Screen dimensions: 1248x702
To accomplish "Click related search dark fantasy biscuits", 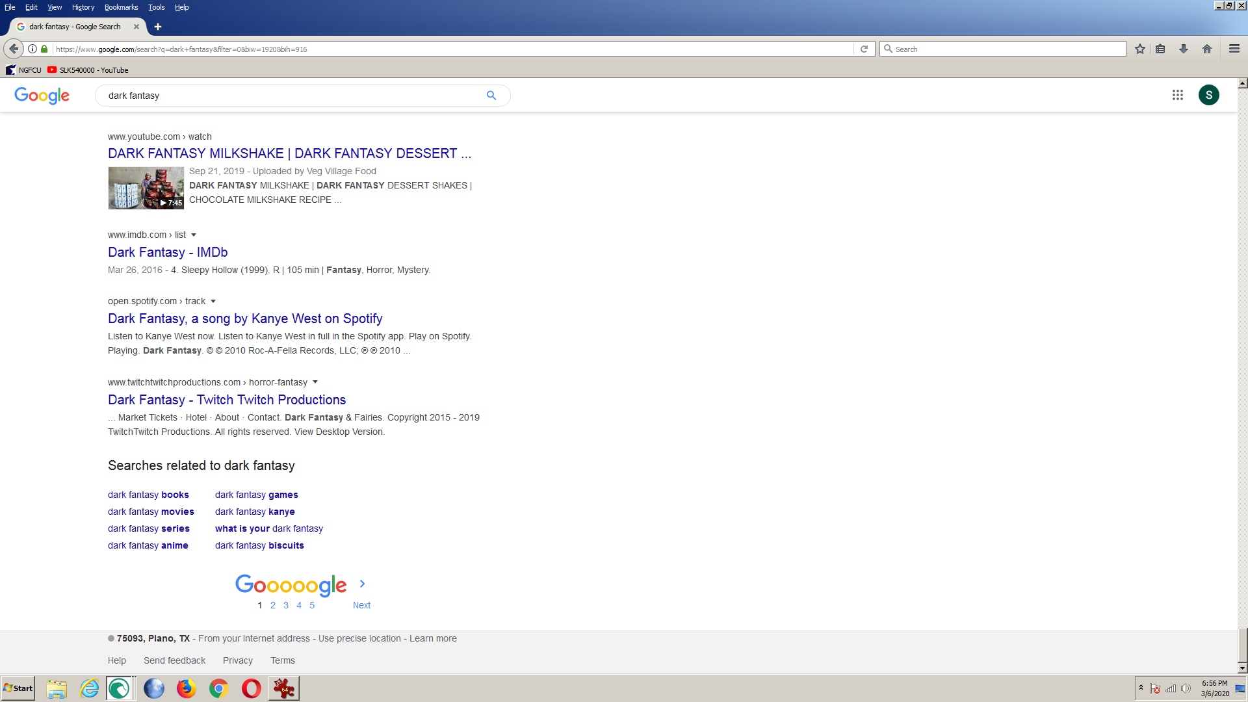I will (259, 545).
